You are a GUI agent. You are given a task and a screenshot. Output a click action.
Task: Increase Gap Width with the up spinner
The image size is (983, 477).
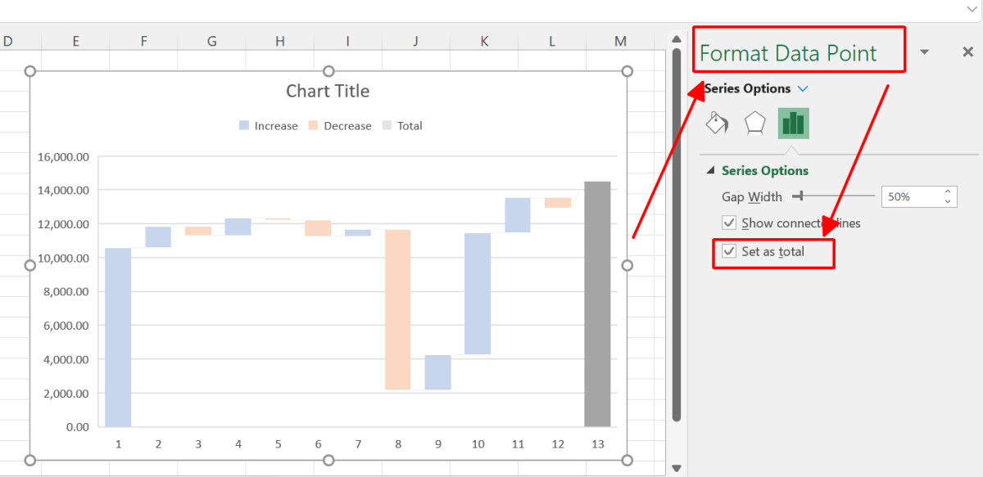(948, 191)
